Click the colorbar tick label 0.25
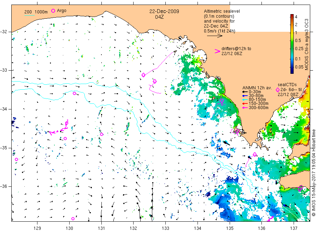The image size is (318, 233). coord(299,49)
